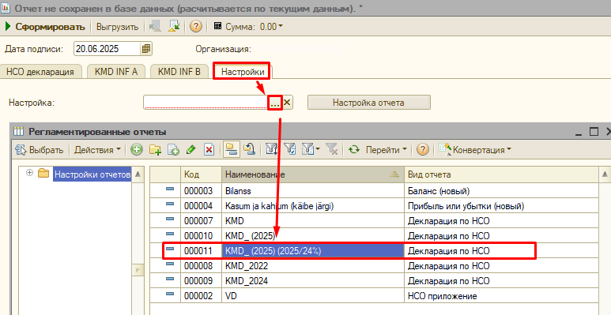Screen dimensions: 611x315
Task: Select the KMD_ (2025) row with code 000010
Action: 374,236
